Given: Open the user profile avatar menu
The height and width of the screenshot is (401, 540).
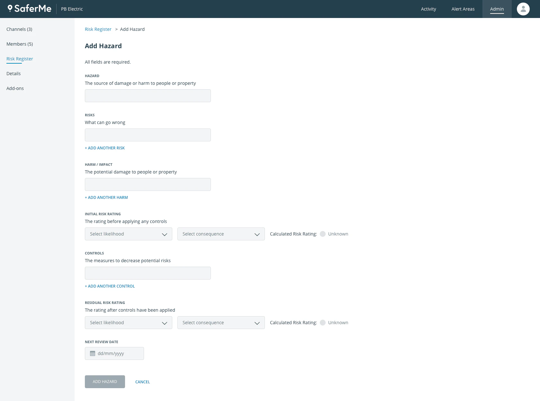Looking at the screenshot, I should tap(523, 9).
